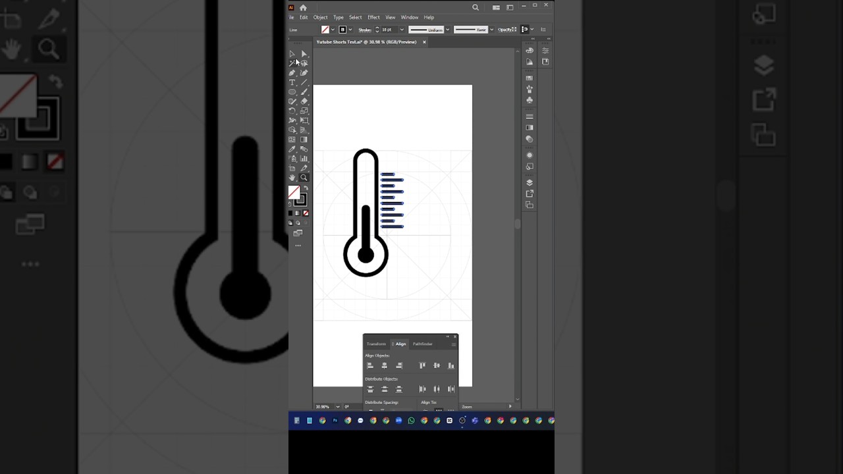Collapse the Align panel with double arrows
The height and width of the screenshot is (474, 843).
point(448,336)
